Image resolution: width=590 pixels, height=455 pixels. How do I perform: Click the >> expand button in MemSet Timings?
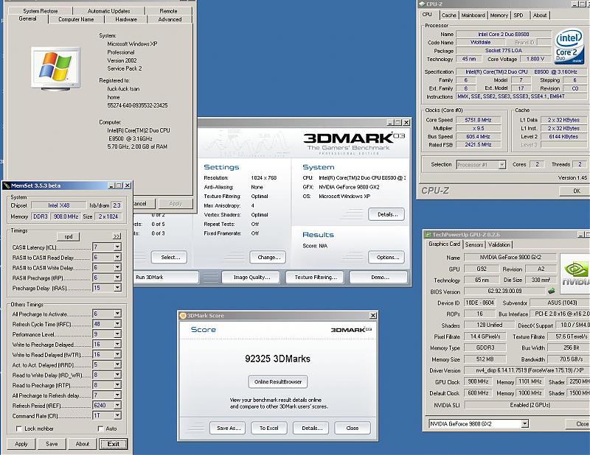click(x=117, y=236)
